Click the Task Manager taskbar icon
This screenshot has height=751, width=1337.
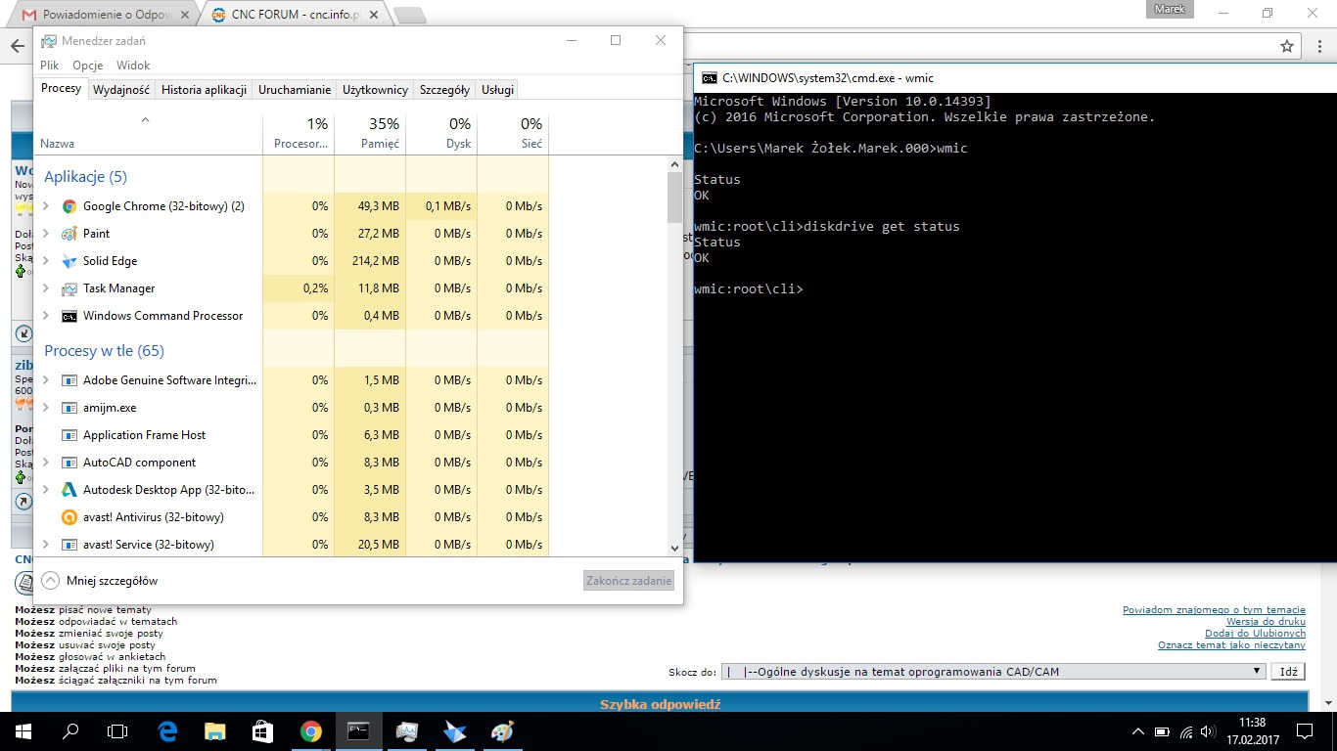407,731
